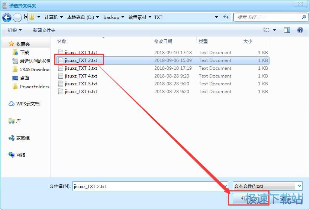
Task: Click the 2345Downloads folder icon
Action: pyautogui.click(x=15, y=69)
